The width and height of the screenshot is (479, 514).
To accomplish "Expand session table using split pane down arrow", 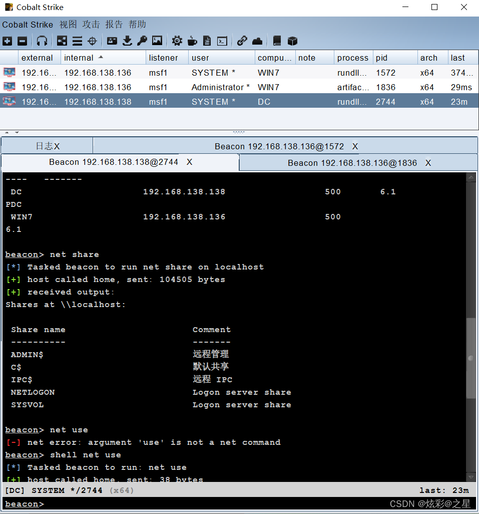I will coord(17,132).
